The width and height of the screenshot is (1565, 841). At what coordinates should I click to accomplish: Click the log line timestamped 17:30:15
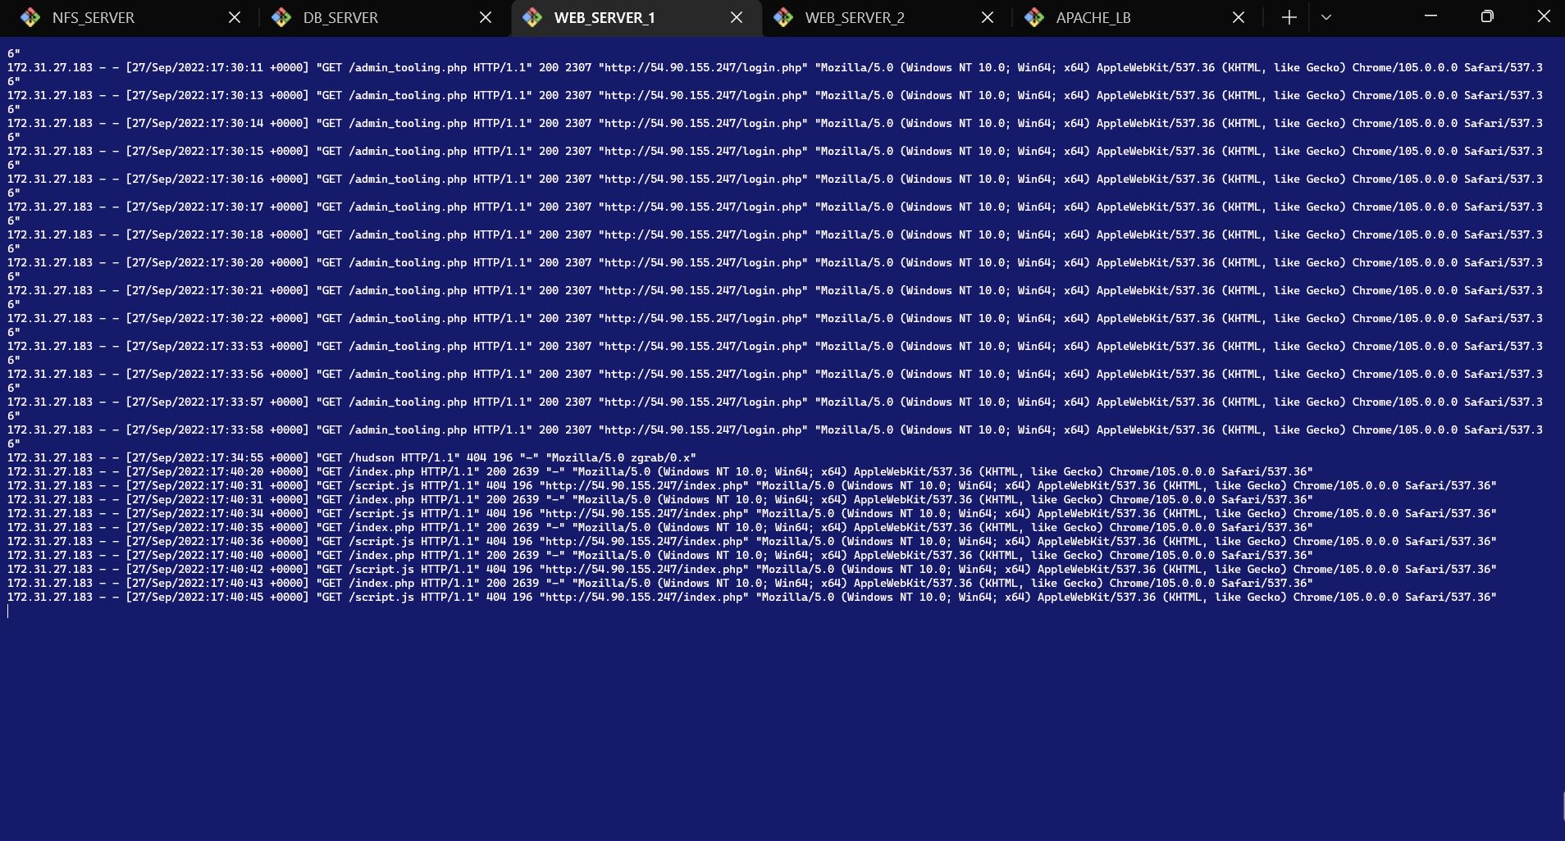(775, 158)
